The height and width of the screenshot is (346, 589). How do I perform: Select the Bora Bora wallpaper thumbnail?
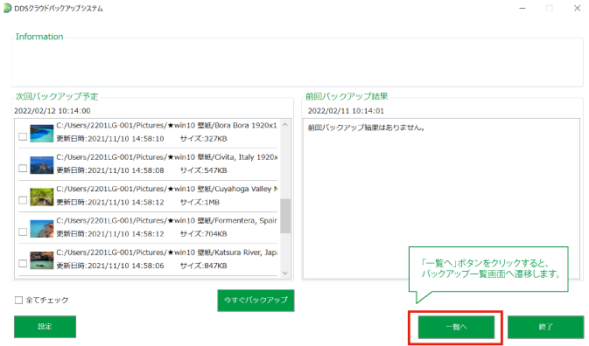tap(42, 134)
